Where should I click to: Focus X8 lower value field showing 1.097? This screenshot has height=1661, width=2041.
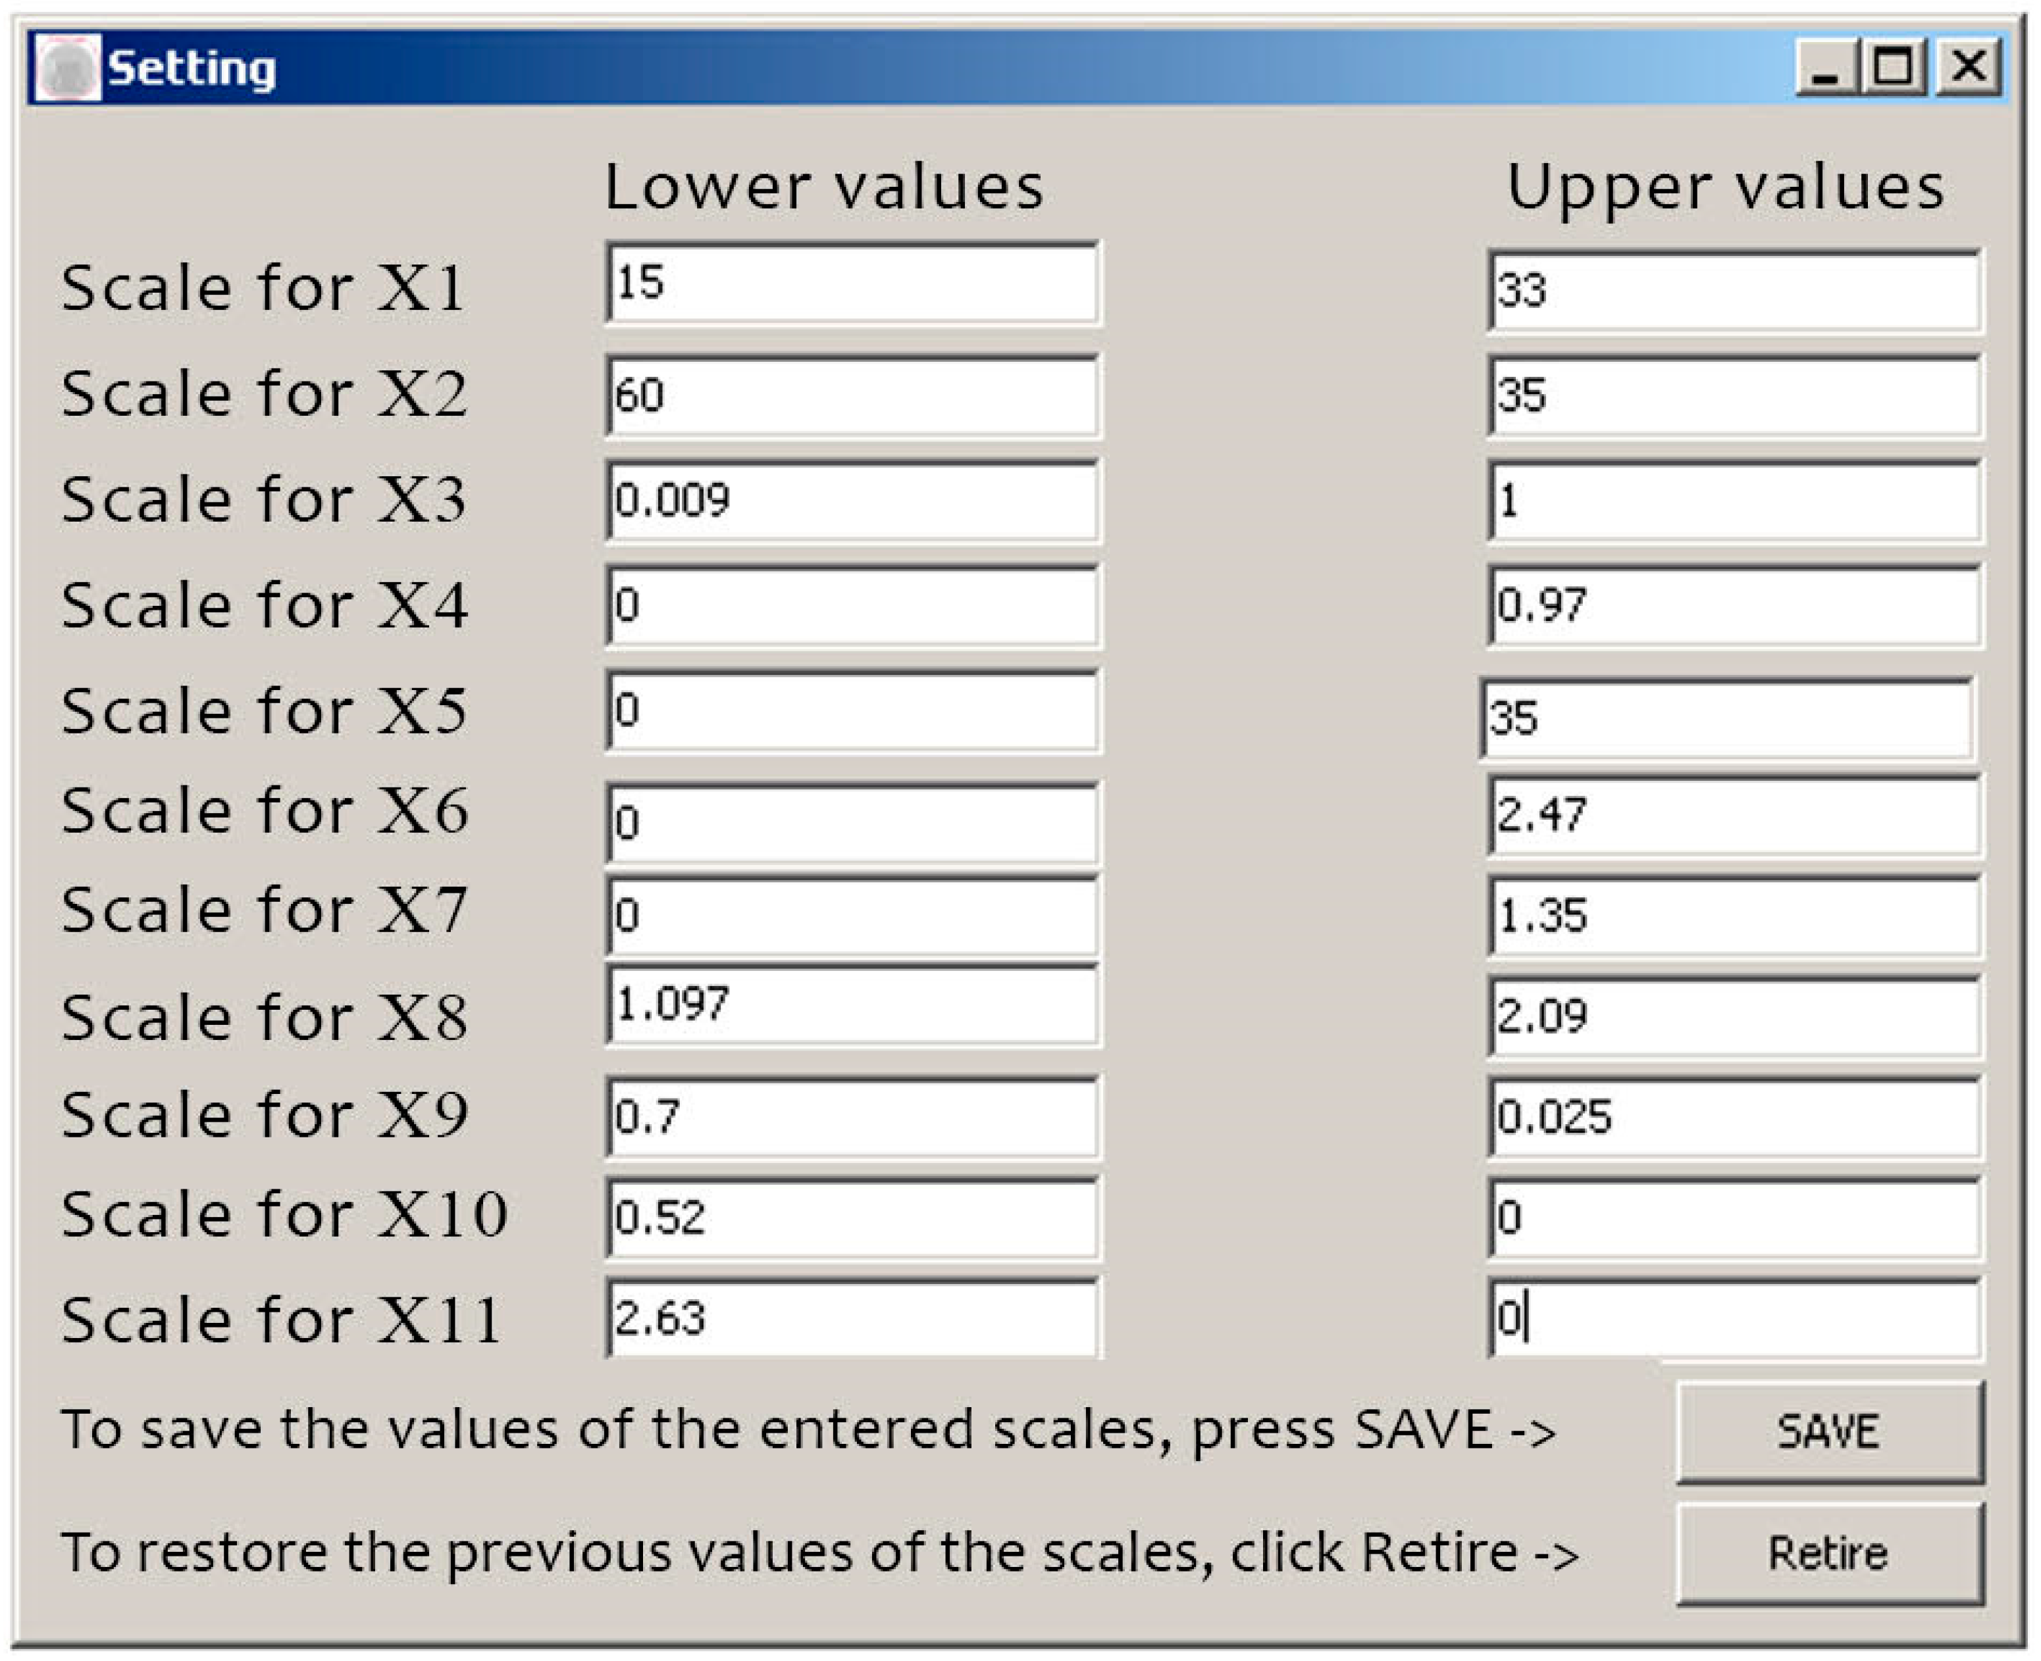click(x=852, y=1004)
